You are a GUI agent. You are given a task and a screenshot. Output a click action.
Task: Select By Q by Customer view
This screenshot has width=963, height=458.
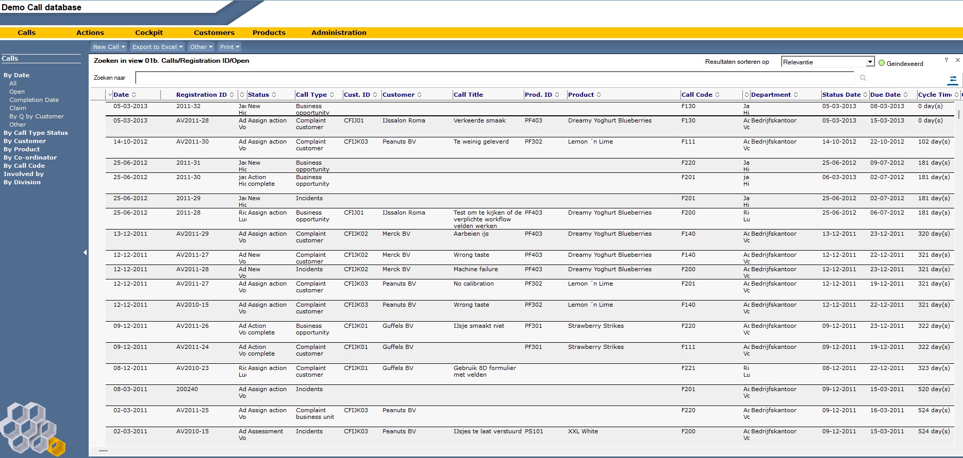[37, 116]
